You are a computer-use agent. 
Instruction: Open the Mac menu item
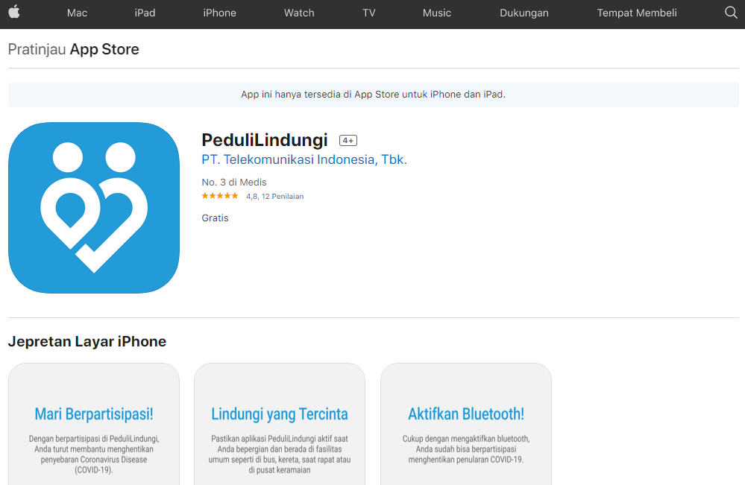77,13
